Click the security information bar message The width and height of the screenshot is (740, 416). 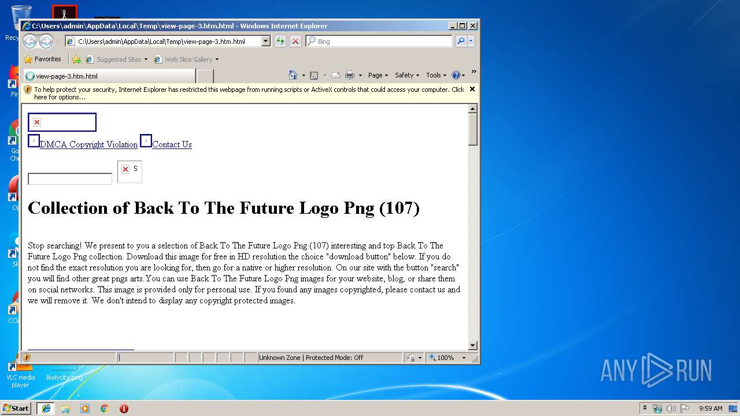[x=249, y=93]
